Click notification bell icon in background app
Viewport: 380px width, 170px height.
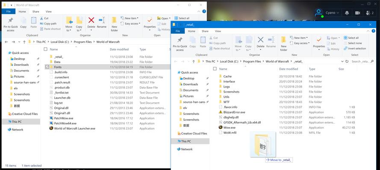(x=347, y=13)
